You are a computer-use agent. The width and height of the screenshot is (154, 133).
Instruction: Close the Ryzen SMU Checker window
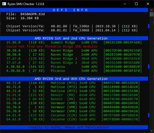148,4
